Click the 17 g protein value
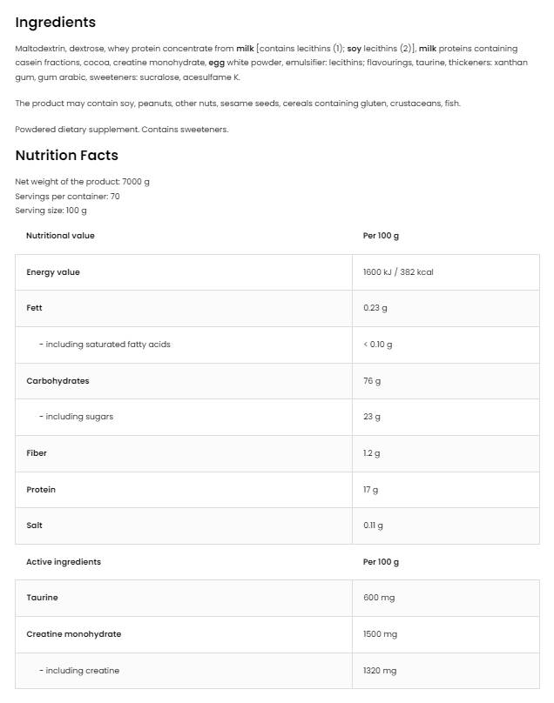This screenshot has height=703, width=554. tap(370, 490)
